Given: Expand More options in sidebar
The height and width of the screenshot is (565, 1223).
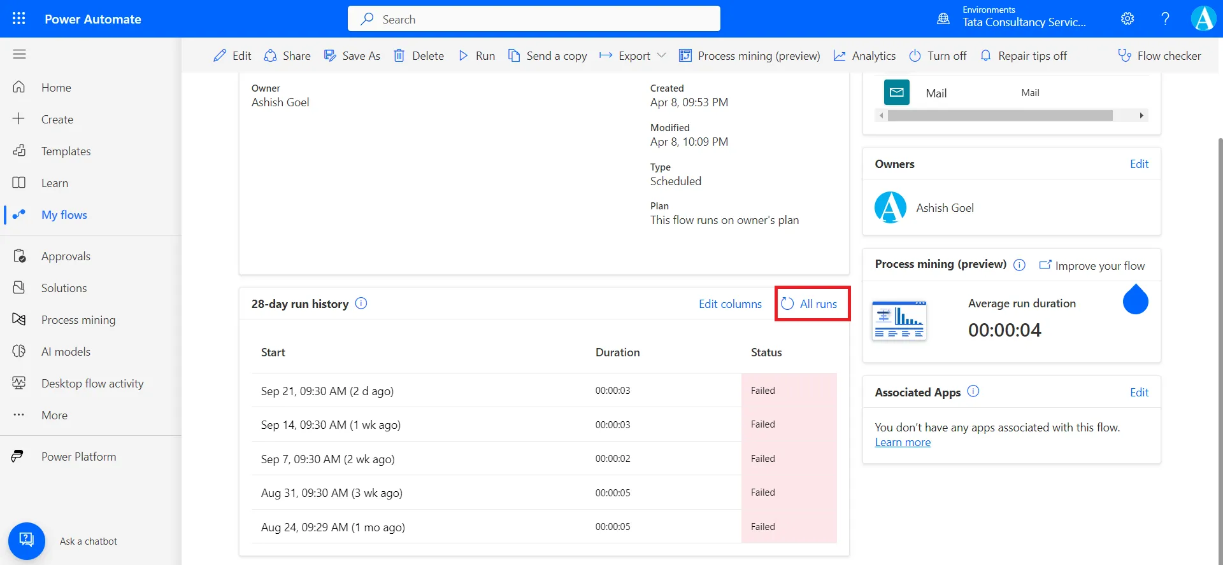Looking at the screenshot, I should coord(90,415).
